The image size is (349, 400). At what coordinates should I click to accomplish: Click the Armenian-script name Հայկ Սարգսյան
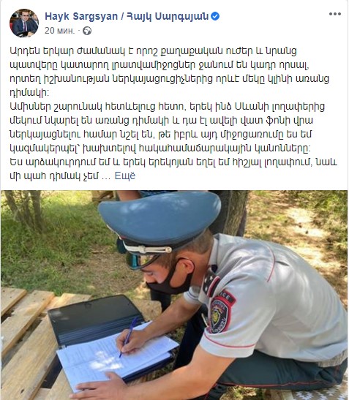168,16
